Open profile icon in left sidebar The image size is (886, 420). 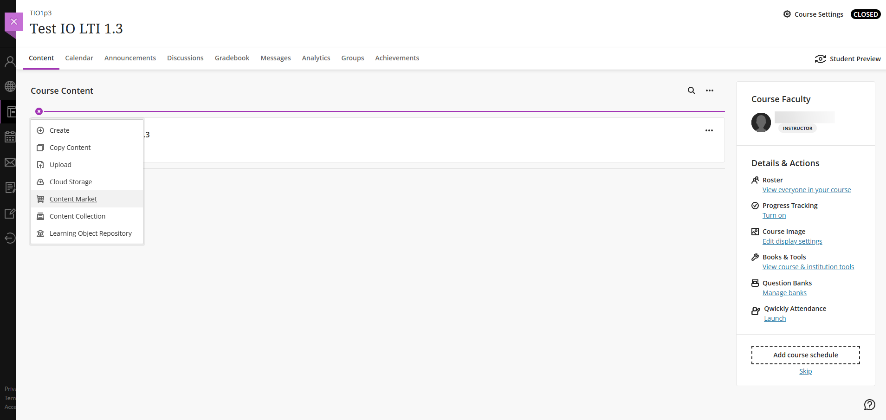pyautogui.click(x=10, y=61)
